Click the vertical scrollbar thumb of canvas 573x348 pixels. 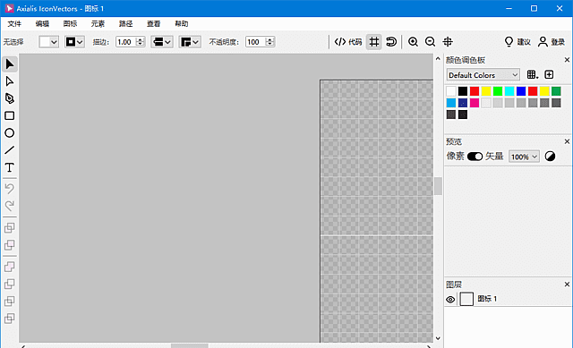pos(438,186)
